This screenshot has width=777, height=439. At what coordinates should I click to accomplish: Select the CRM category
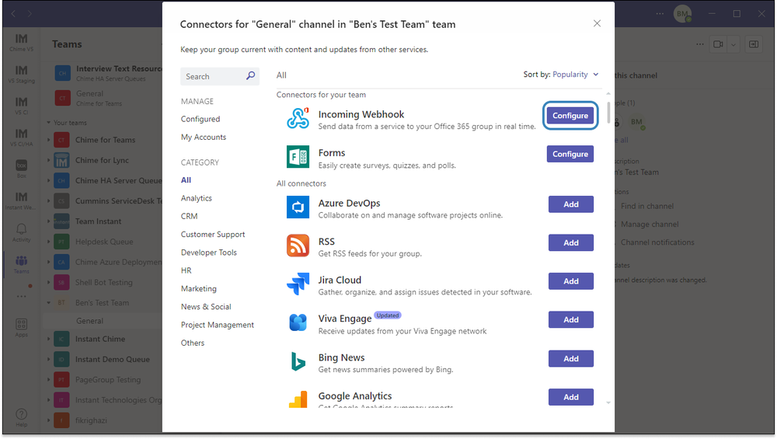189,216
